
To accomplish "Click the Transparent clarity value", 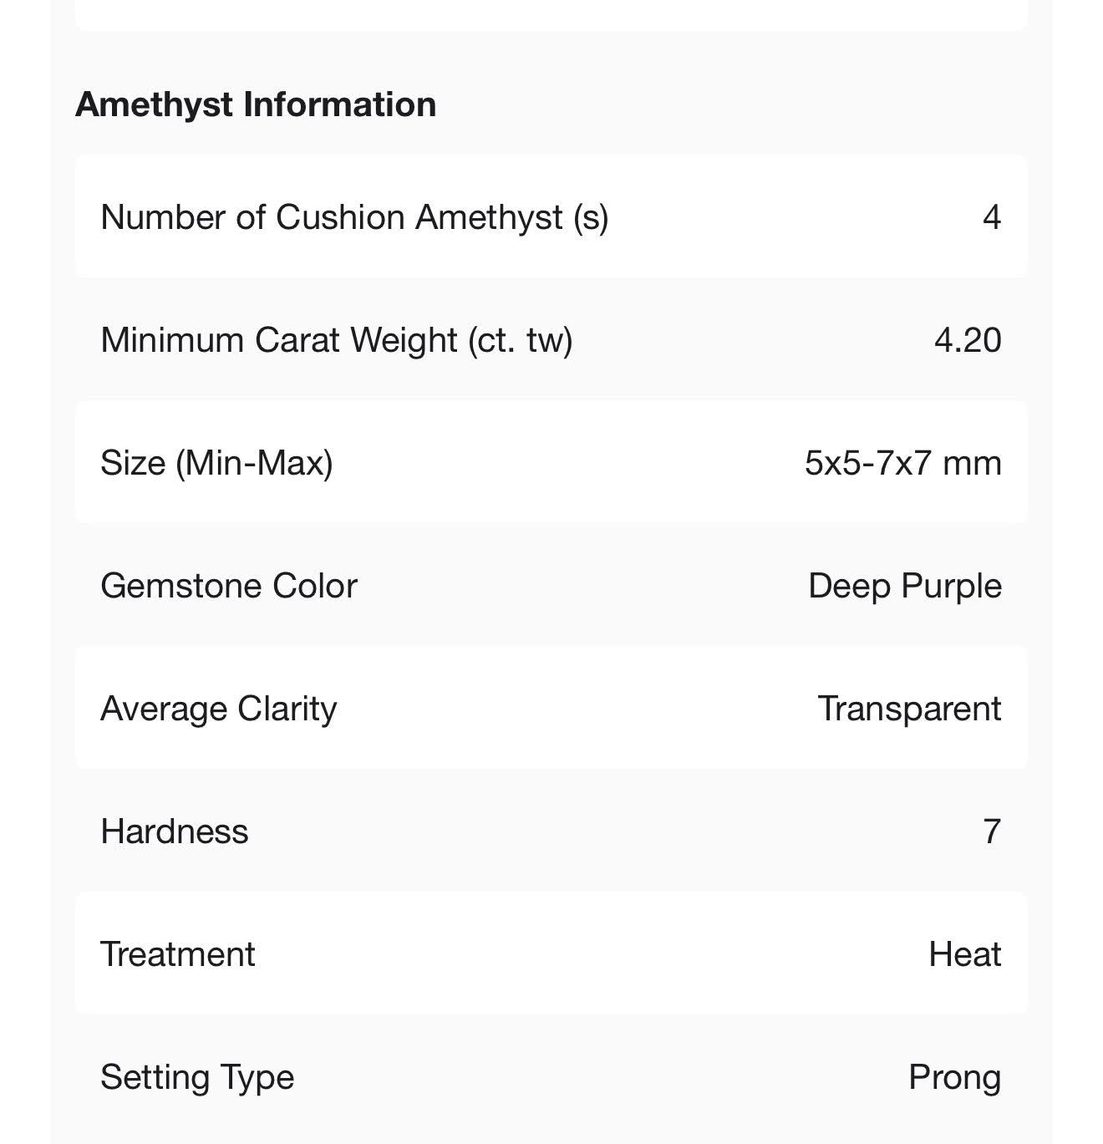I will pyautogui.click(x=909, y=709).
